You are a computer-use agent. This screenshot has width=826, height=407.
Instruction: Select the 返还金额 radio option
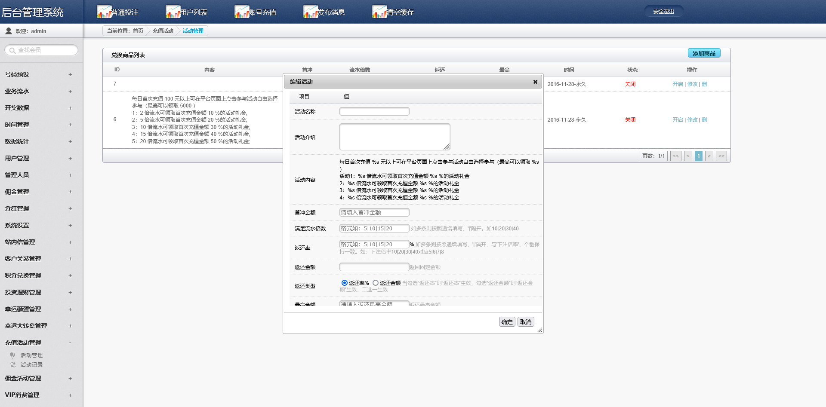(x=376, y=283)
